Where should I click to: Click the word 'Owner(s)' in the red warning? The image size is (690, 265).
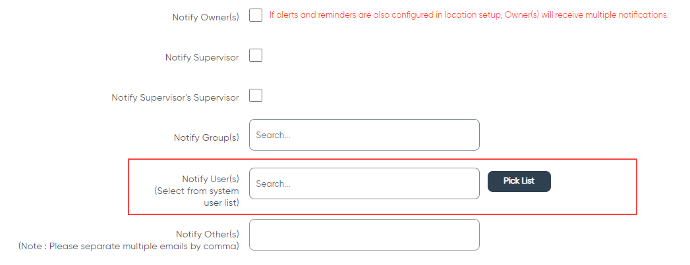pos(520,15)
